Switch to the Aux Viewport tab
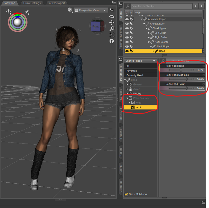Viewport: 209px width, 208px height. click(57, 3)
